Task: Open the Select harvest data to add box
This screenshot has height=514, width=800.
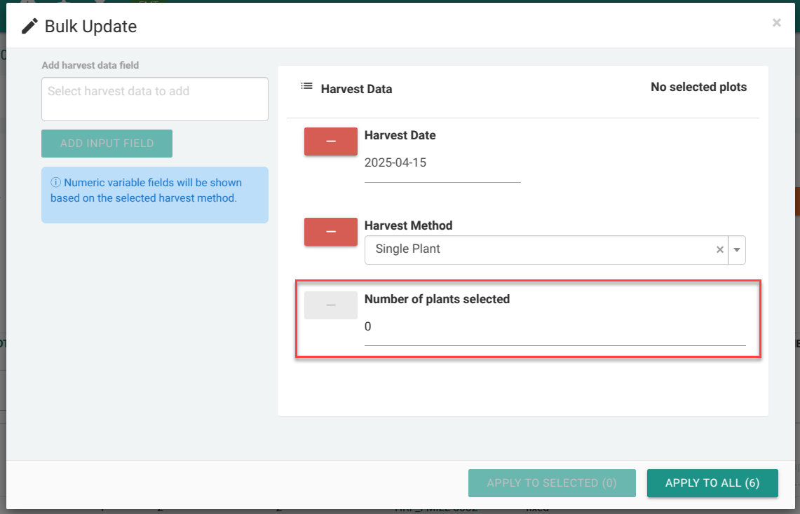Action: [x=155, y=99]
